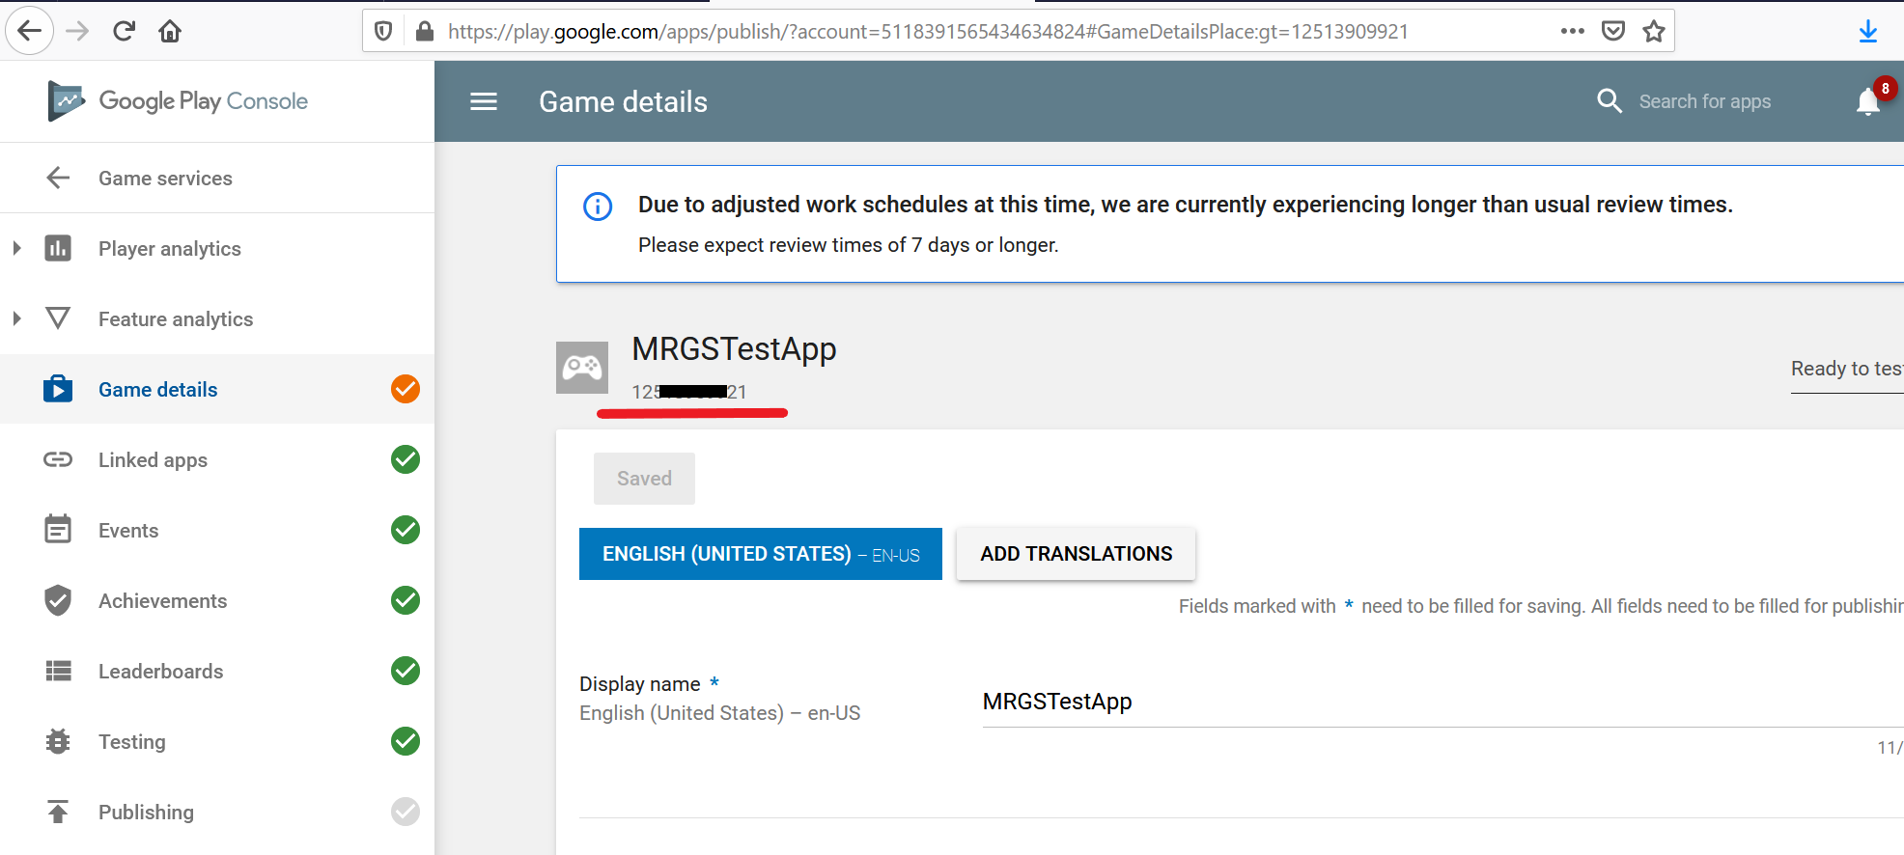Save page to Pocket icon
Screen dimensions: 1904x855
click(x=1613, y=31)
